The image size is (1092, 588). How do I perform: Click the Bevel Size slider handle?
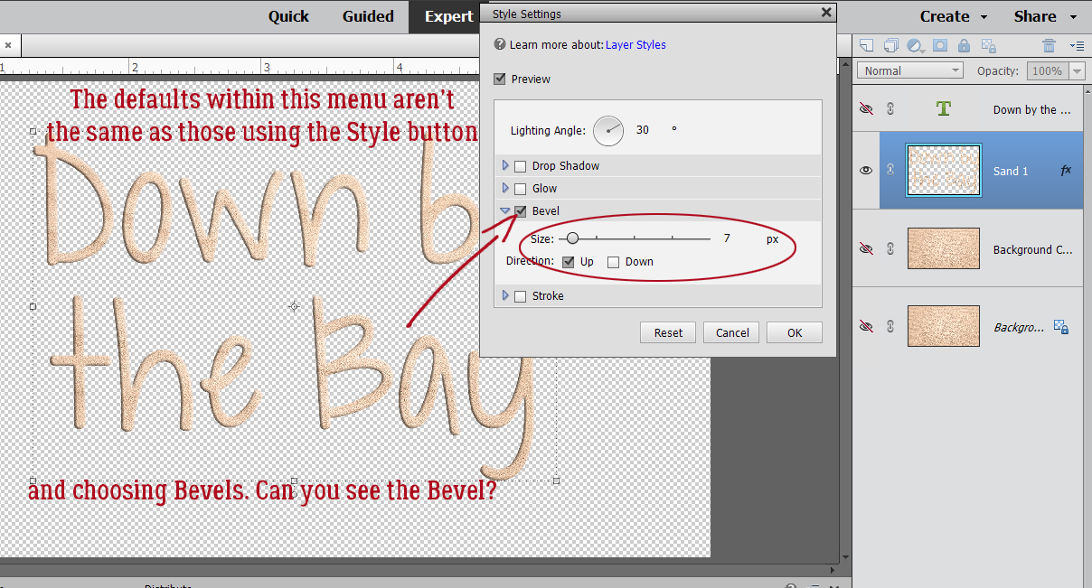pos(572,238)
